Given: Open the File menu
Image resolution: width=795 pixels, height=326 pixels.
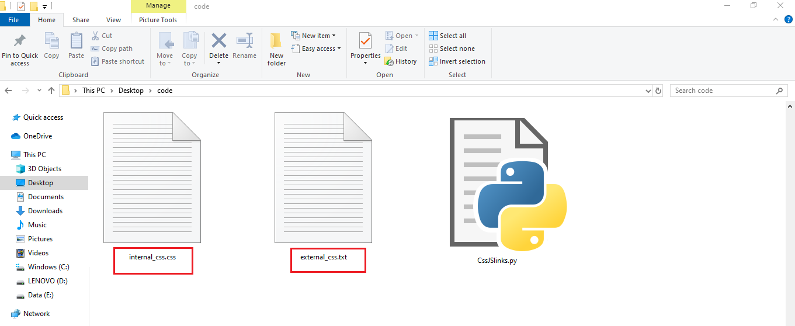Looking at the screenshot, I should 14,20.
